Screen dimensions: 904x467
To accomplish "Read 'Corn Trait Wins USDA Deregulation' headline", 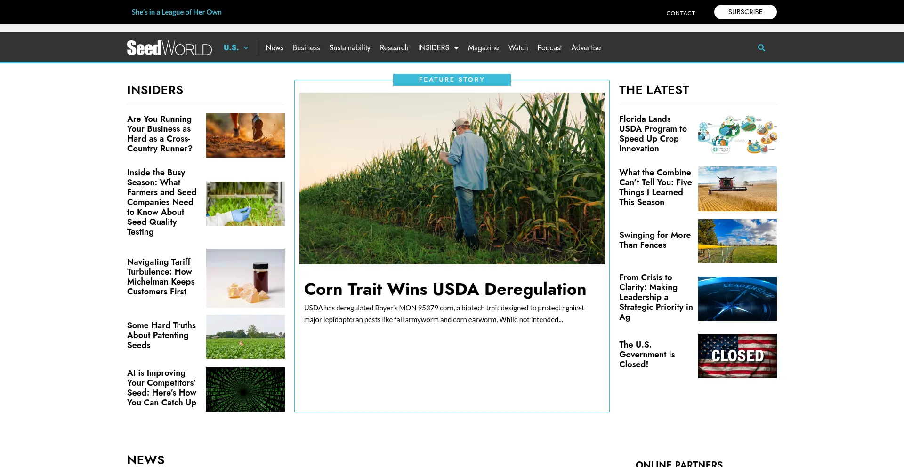I will tap(444, 289).
